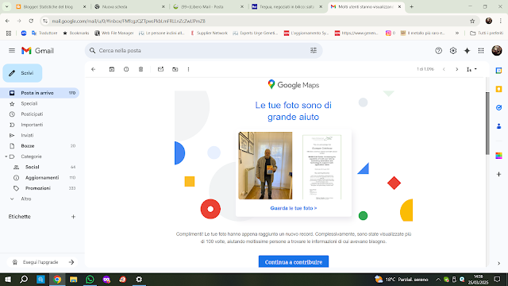The width and height of the screenshot is (508, 286).
Task: Open the Bozze drafts folder
Action: point(28,146)
